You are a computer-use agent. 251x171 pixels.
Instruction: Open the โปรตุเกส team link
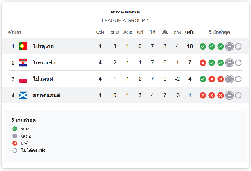click(43, 46)
